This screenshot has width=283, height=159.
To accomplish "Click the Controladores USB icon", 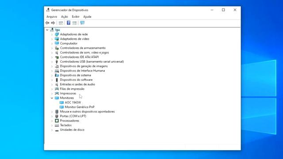I will point(57,61).
